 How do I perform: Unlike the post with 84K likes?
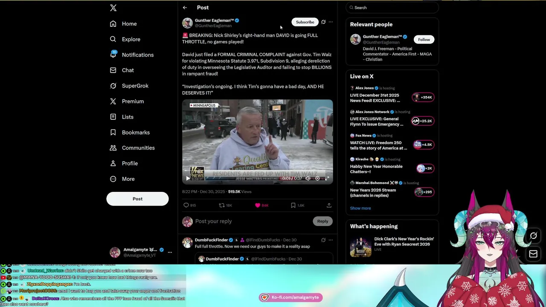(261, 206)
